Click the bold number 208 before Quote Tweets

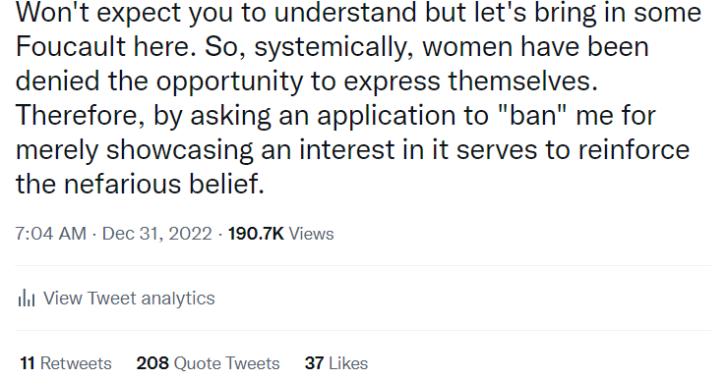point(152,363)
